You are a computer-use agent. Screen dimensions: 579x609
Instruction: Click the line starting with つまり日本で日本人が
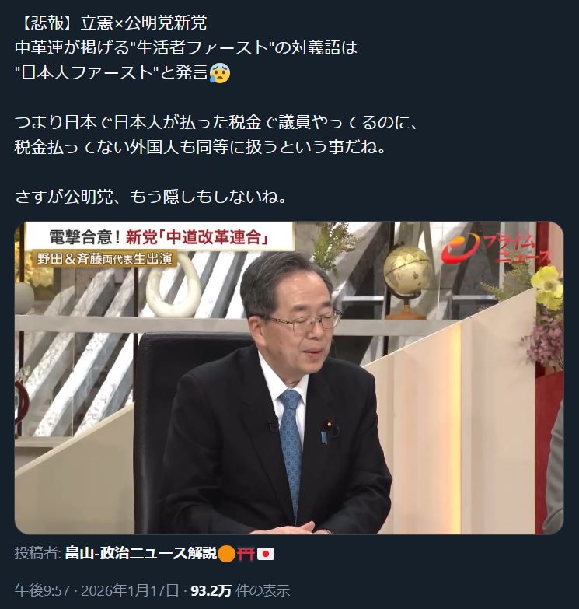click(x=217, y=122)
